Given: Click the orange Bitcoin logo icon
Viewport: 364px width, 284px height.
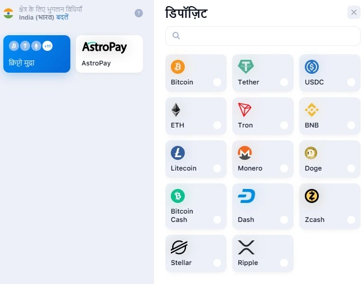Looking at the screenshot, I should [x=178, y=67].
